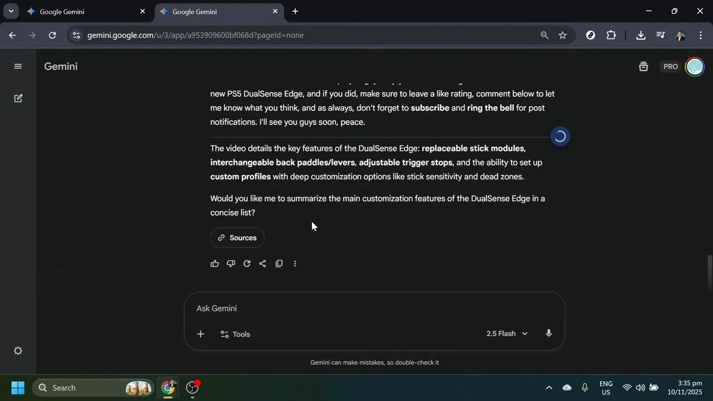The image size is (713, 401).
Task: Open the Chrome profile avatar
Action: coord(680,35)
